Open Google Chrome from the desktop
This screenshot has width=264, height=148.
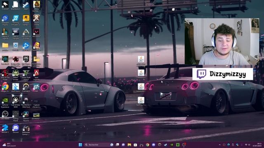tap(5, 88)
